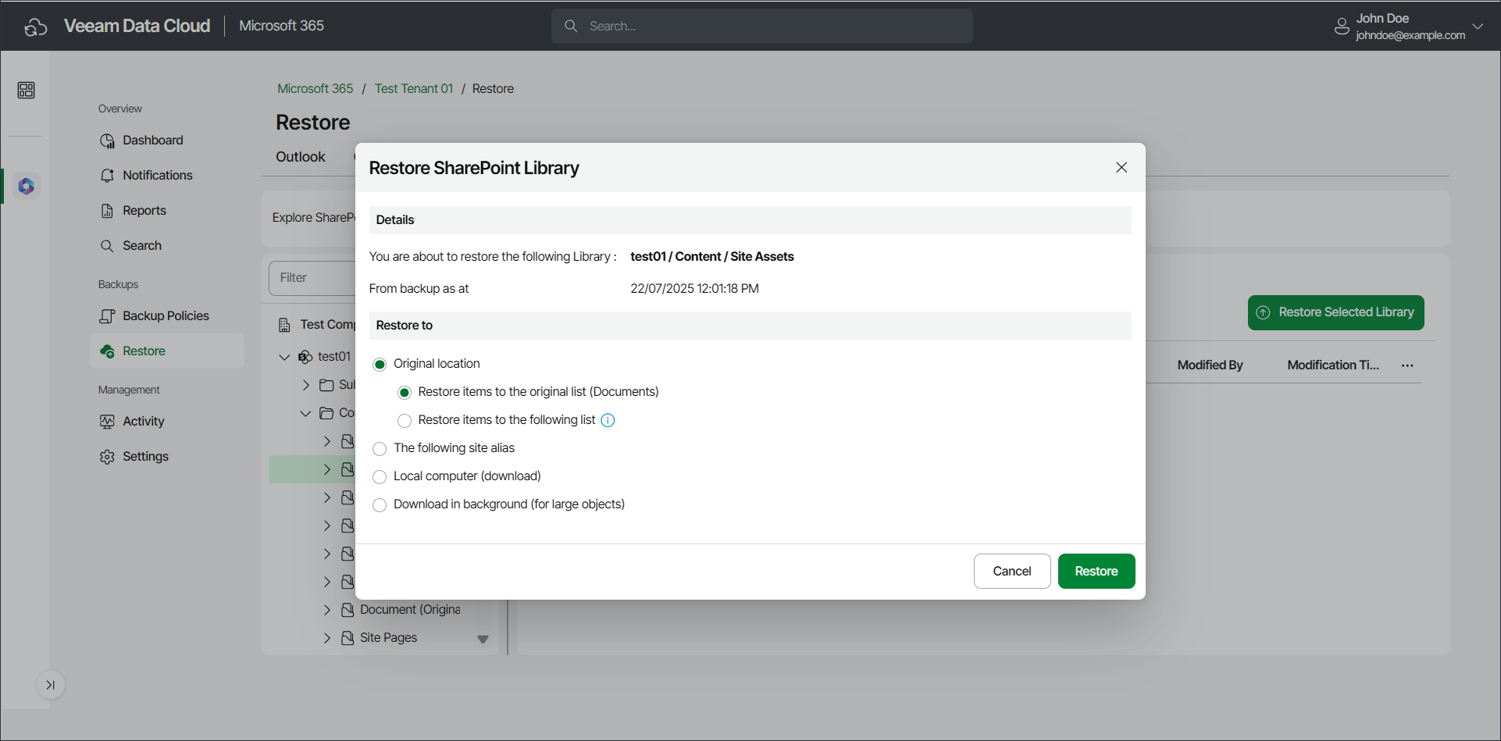Click the three-dots column options icon

click(1407, 365)
